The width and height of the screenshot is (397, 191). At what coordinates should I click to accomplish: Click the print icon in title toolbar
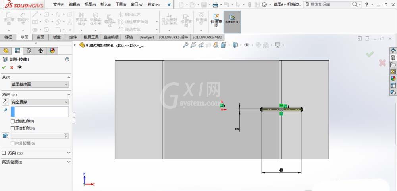click(215, 4)
